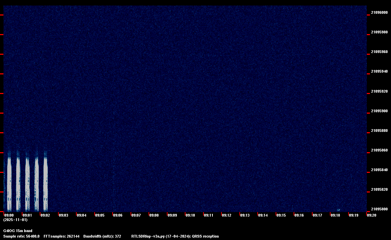Click the 21095800 frequency label
This screenshot has width=391, height=240.
pos(380,209)
